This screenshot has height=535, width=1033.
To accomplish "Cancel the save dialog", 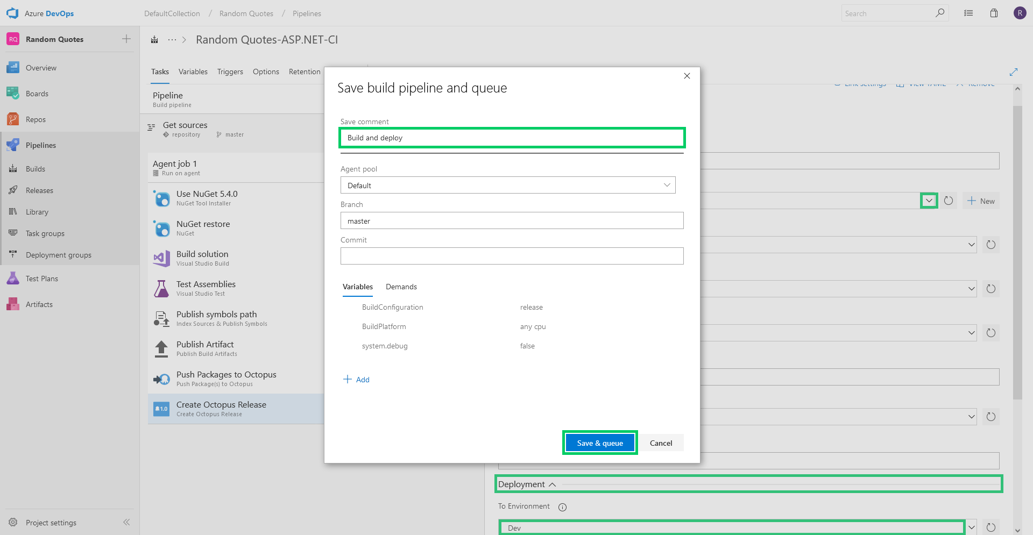I will [661, 443].
